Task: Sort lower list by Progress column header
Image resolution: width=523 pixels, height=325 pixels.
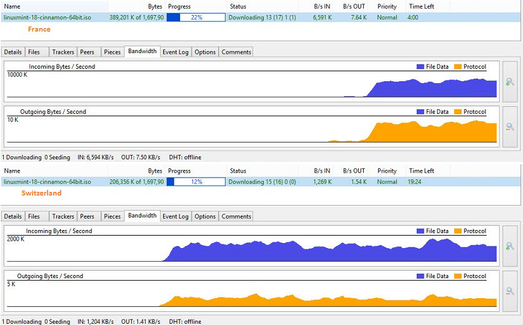Action: click(196, 171)
